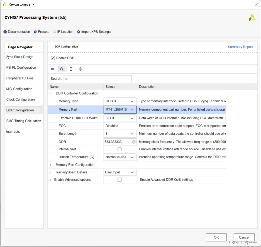Go to MIO Configuration page
Viewport: 261px width, 247px height.
[19, 89]
